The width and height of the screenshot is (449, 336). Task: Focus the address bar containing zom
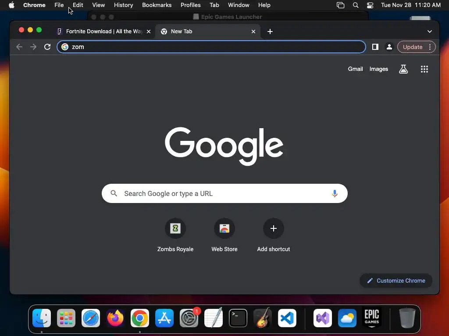pos(211,47)
